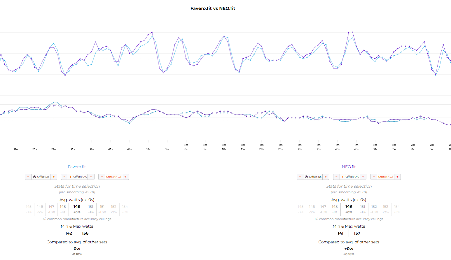The height and width of the screenshot is (260, 451).
Task: Raise NEO.fit smoothing with plus
Action: [397, 177]
